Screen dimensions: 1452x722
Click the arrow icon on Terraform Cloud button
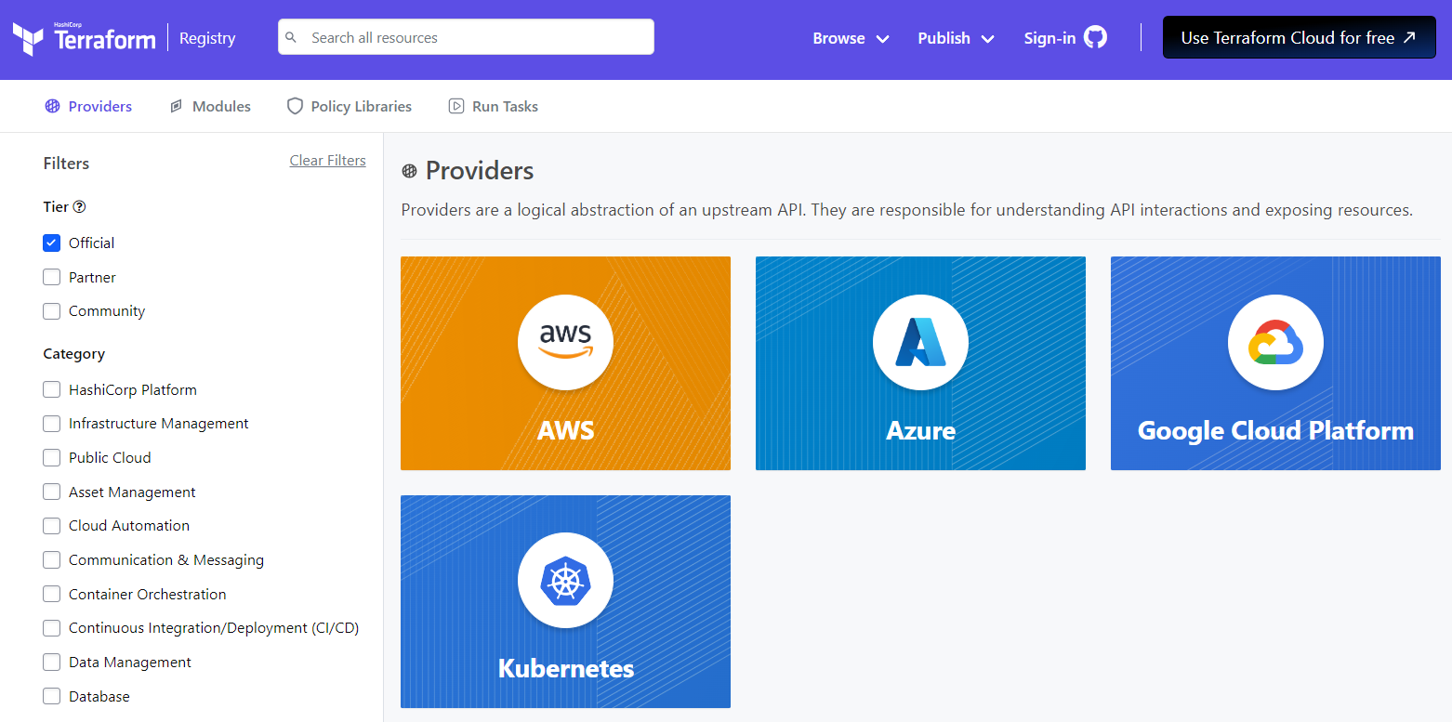pos(1409,37)
